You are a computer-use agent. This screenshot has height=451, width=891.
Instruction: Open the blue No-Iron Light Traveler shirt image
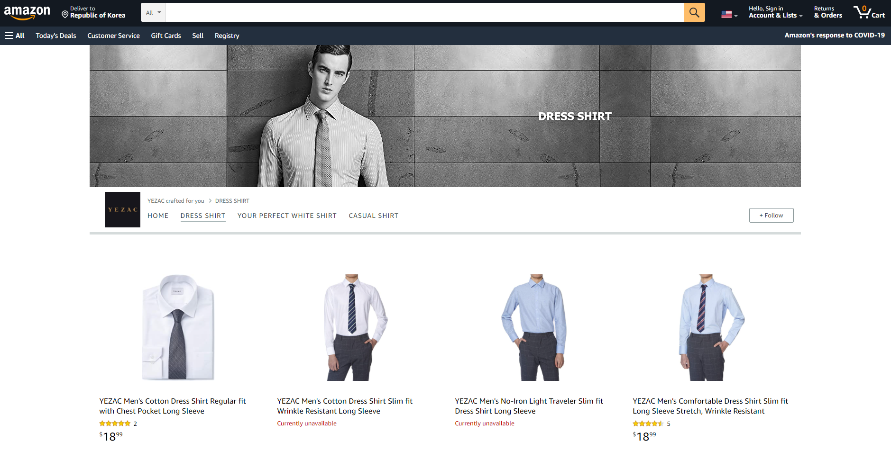[533, 327]
